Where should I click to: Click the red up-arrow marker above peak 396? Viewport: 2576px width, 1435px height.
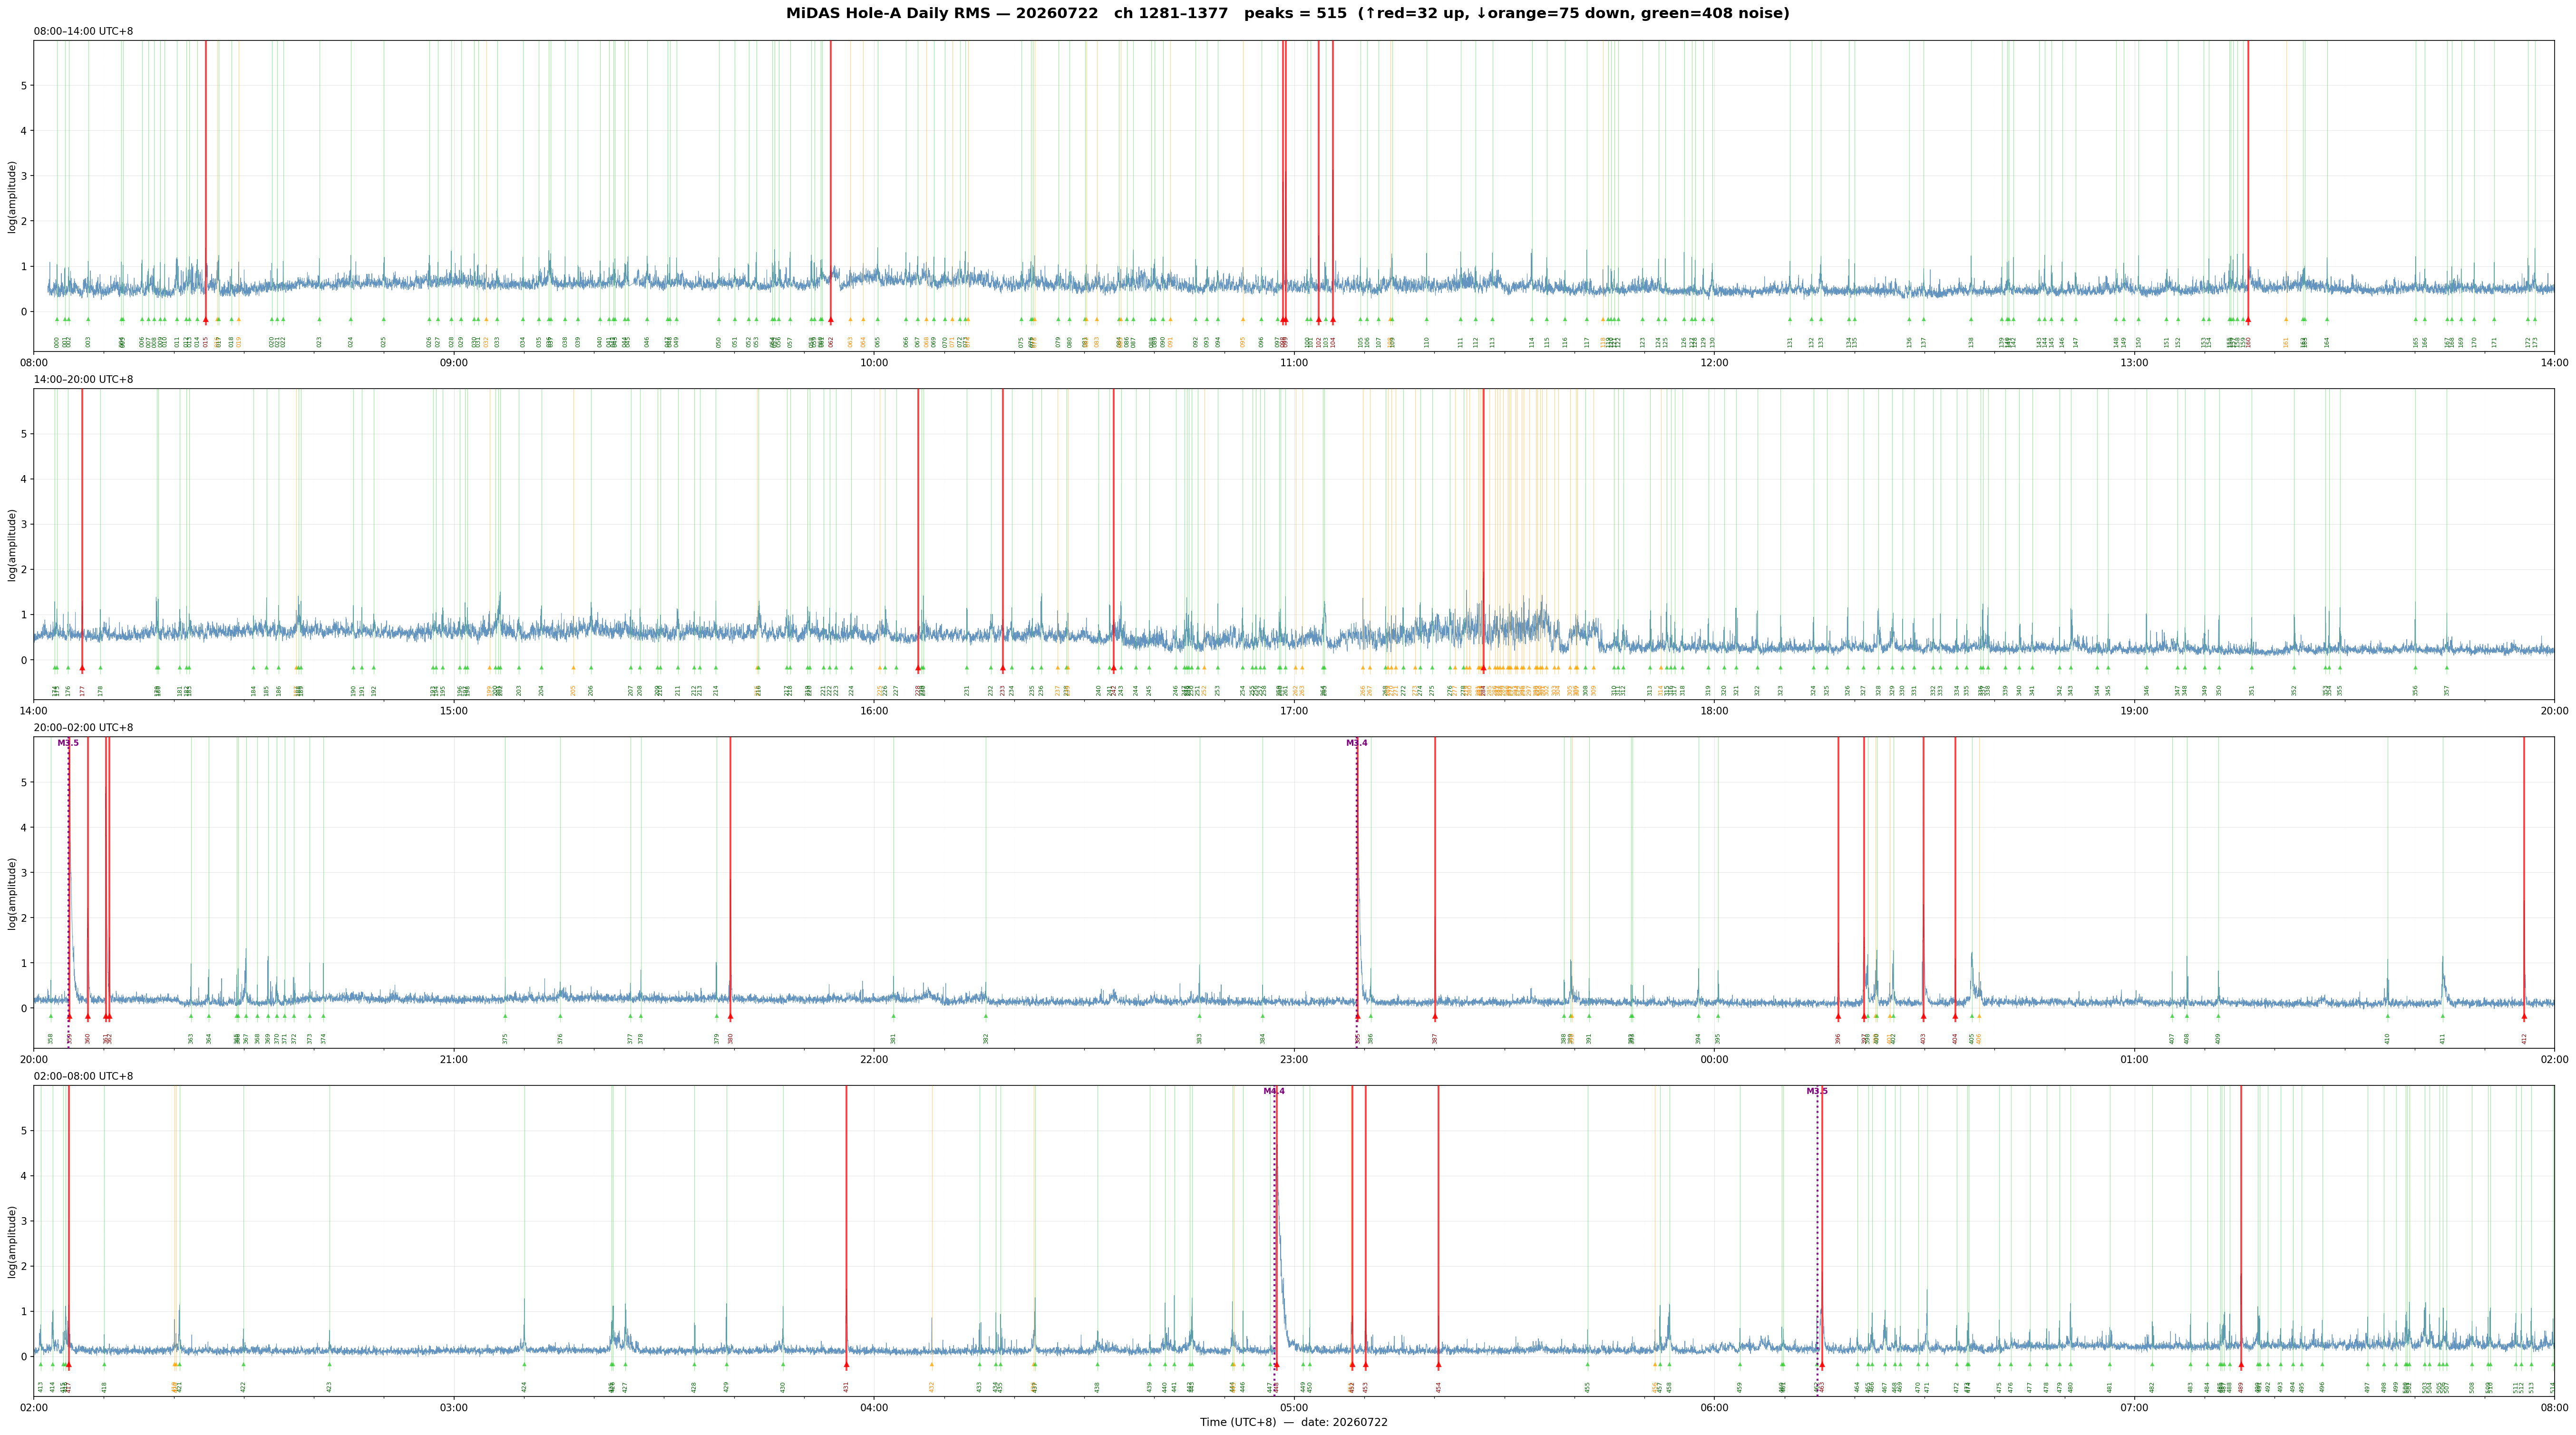coord(1838,1016)
